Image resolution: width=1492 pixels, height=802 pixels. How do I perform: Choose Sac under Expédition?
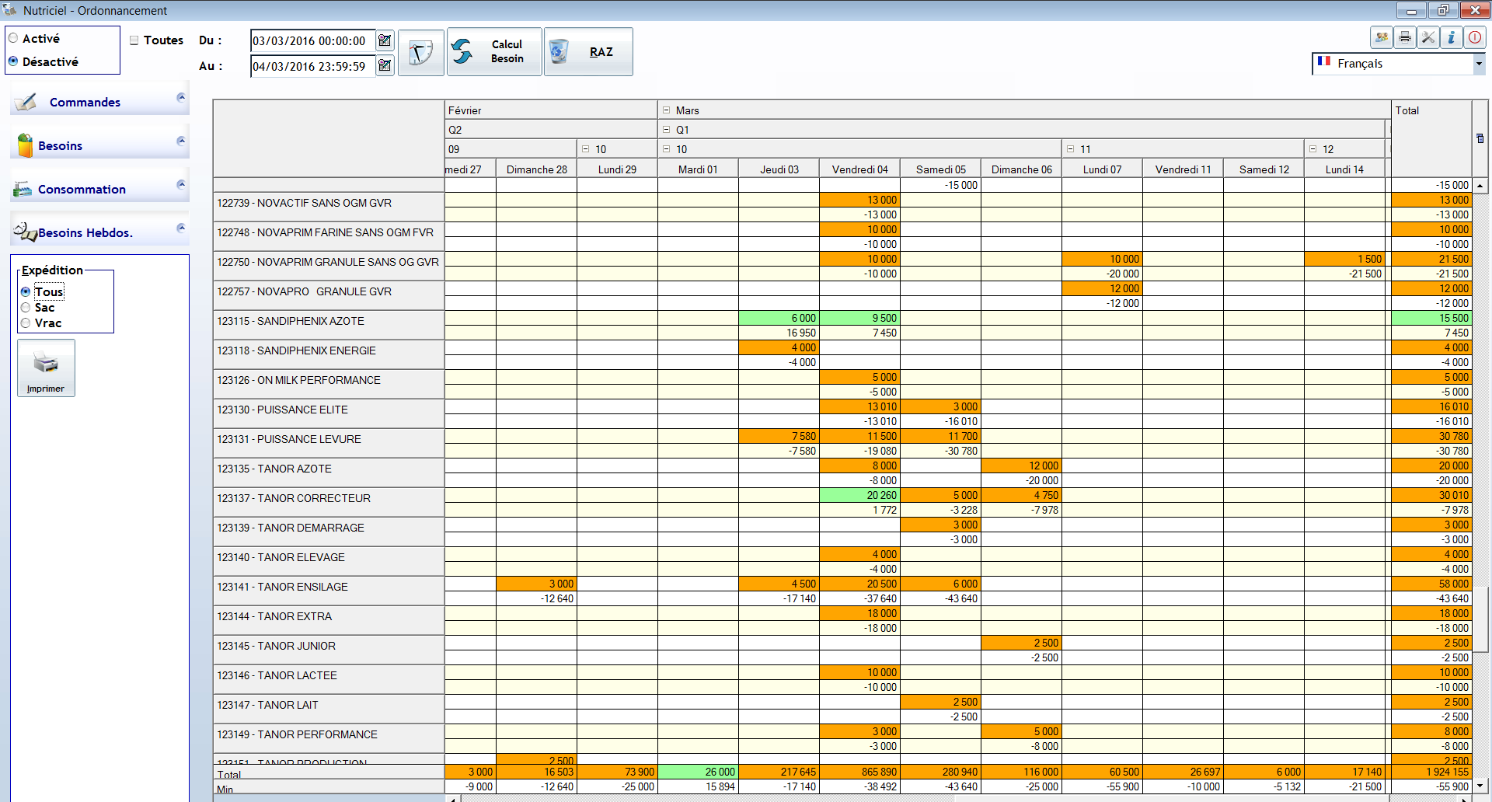point(26,308)
